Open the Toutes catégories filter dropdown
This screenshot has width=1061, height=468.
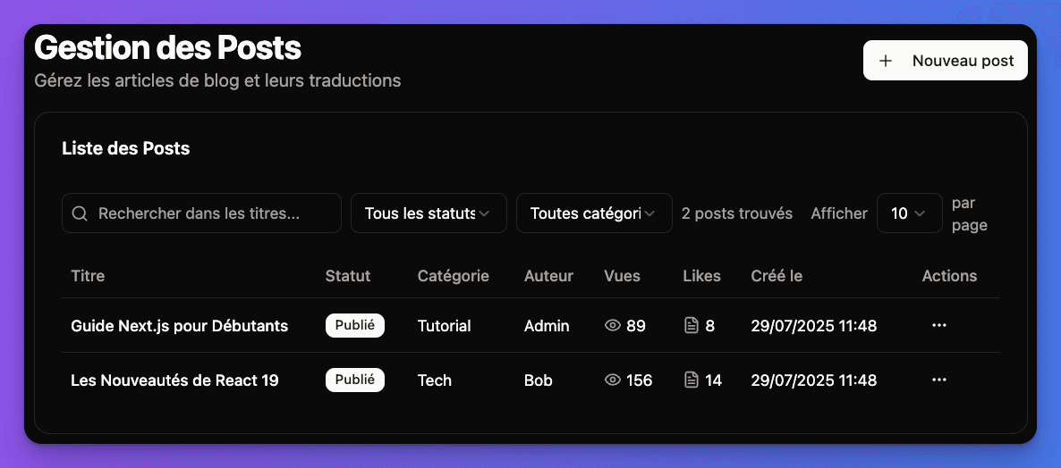click(x=594, y=213)
